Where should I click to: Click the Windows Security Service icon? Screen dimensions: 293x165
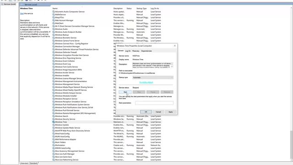54,119
